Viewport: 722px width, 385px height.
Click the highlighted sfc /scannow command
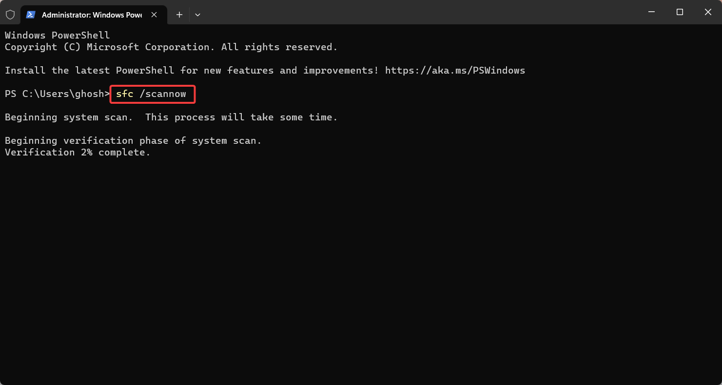pos(153,94)
